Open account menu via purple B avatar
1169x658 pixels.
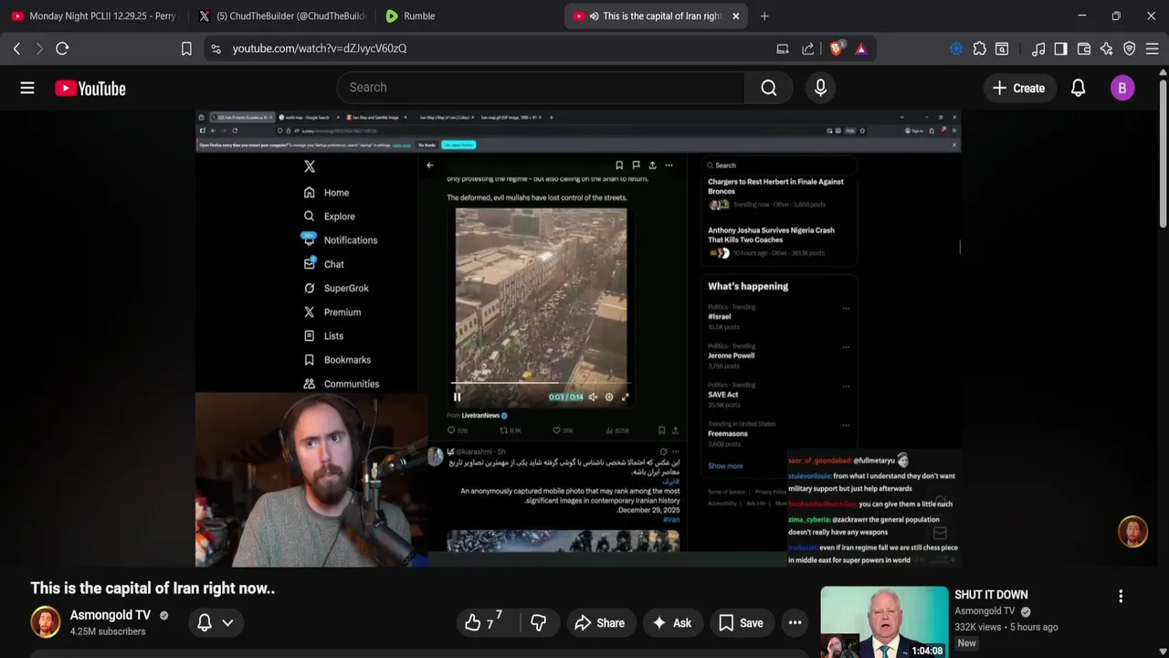1122,88
